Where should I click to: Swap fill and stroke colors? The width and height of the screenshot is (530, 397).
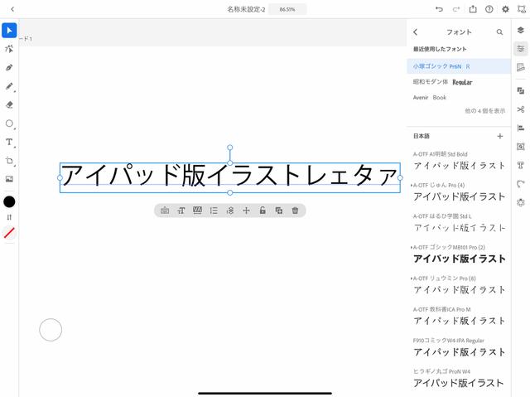(x=9, y=217)
